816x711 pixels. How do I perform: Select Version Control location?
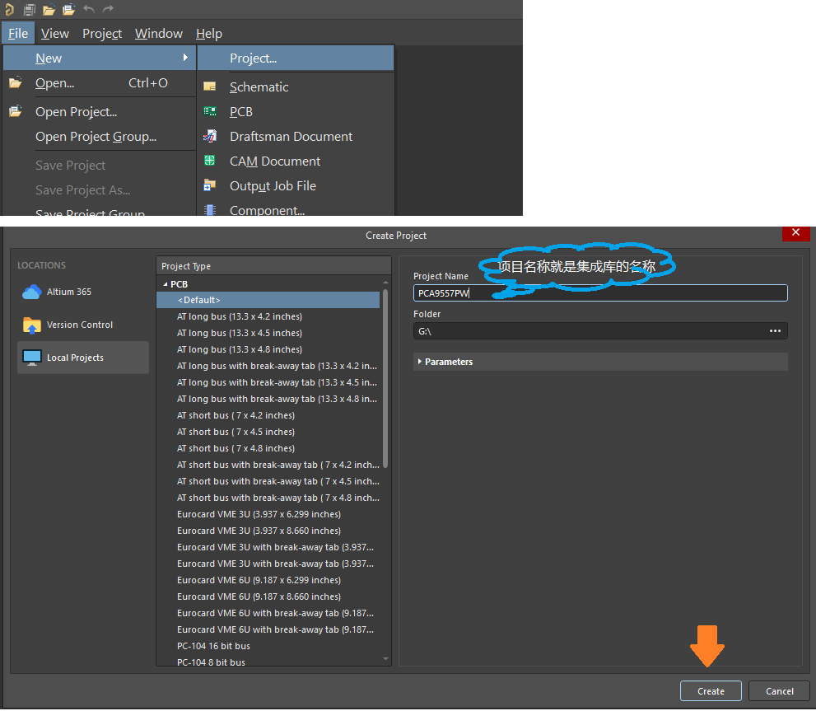pos(83,325)
